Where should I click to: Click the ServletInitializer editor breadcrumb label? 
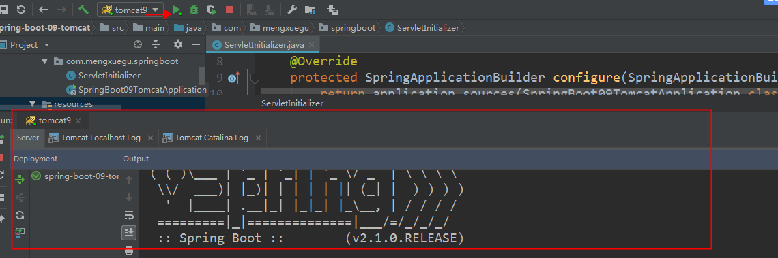pos(292,103)
